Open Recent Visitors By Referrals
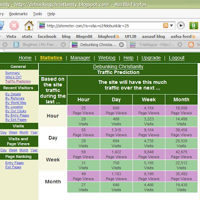The height and width of the screenshot is (200, 200). pyautogui.click(x=15, y=98)
